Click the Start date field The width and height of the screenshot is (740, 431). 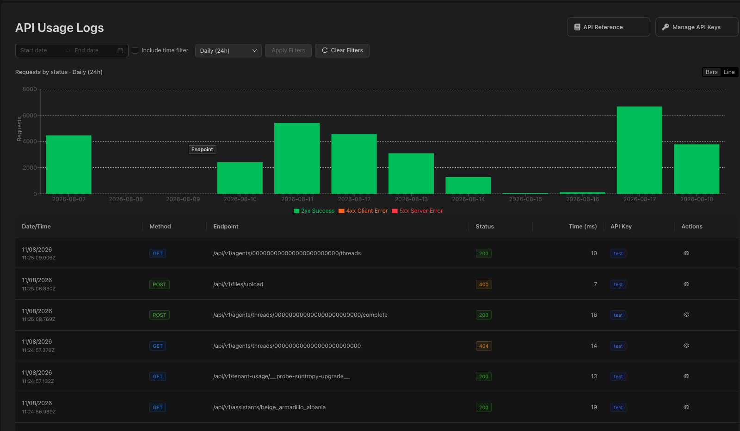(39, 50)
